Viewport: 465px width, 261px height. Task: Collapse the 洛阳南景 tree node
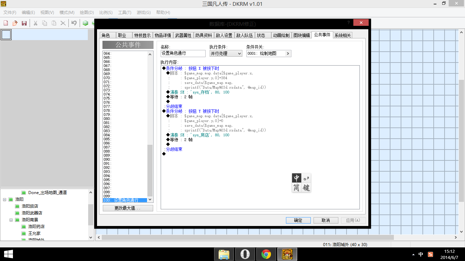pos(11,220)
